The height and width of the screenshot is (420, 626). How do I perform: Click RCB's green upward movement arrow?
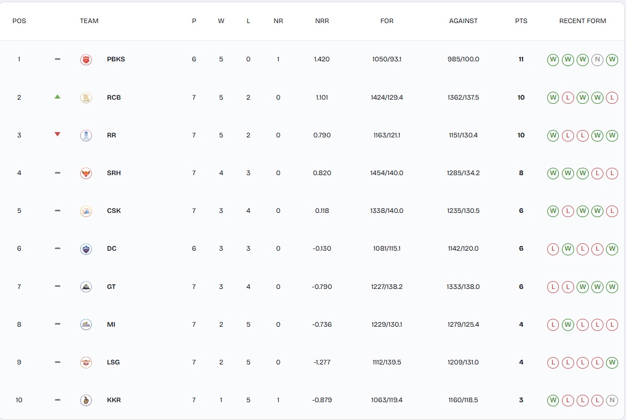[58, 97]
